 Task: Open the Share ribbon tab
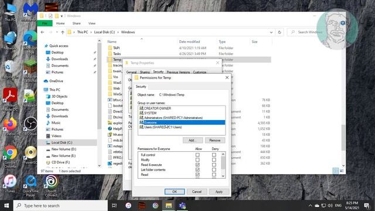(77, 23)
